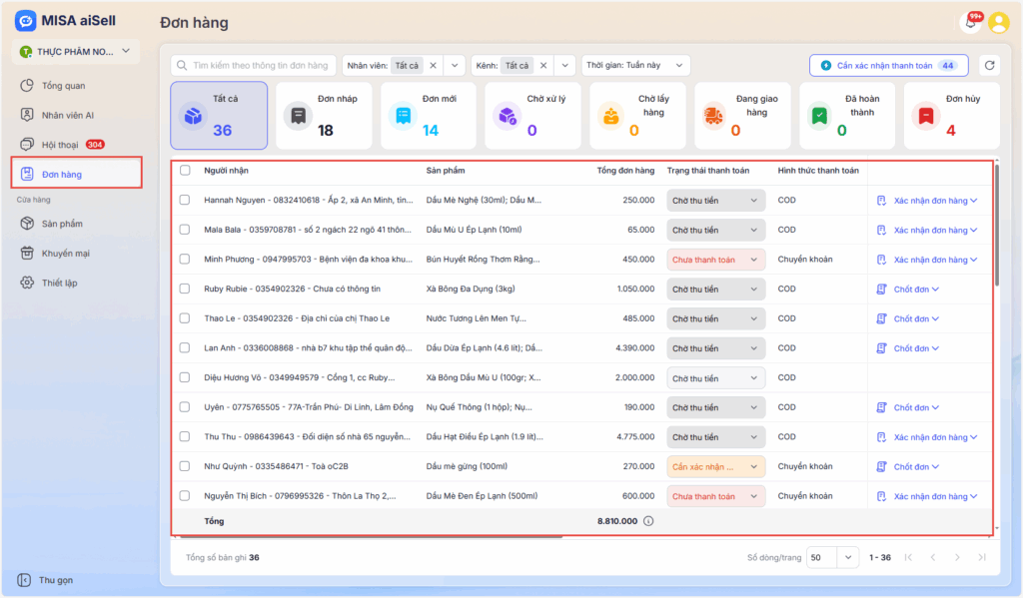Open the Thời gian: Tuần này dropdown
Screen dimensions: 1023x598
[x=636, y=66]
